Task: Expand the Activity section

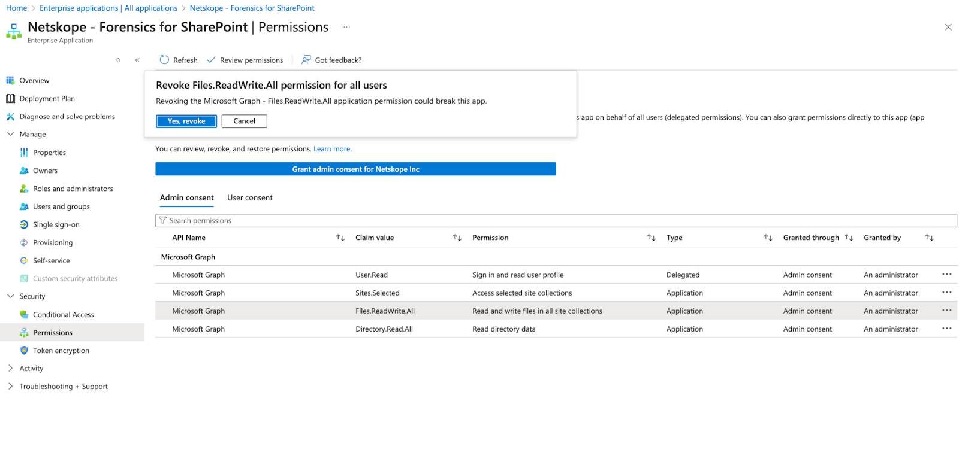Action: coord(10,368)
